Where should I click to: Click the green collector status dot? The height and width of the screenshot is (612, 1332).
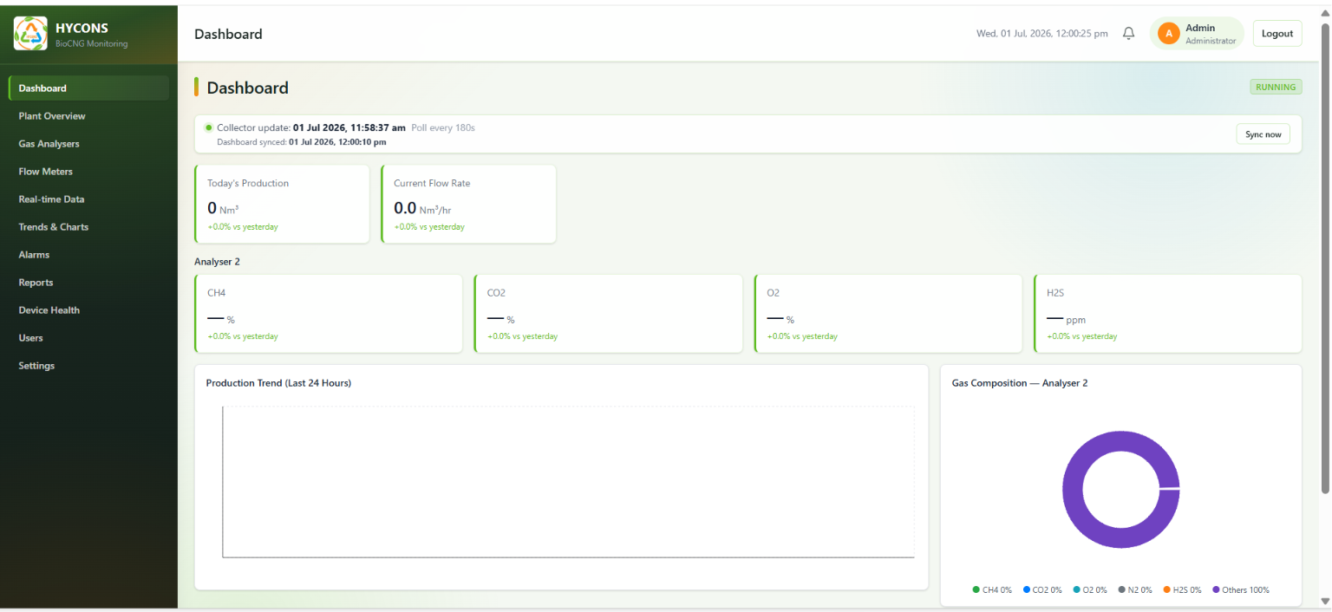point(208,127)
